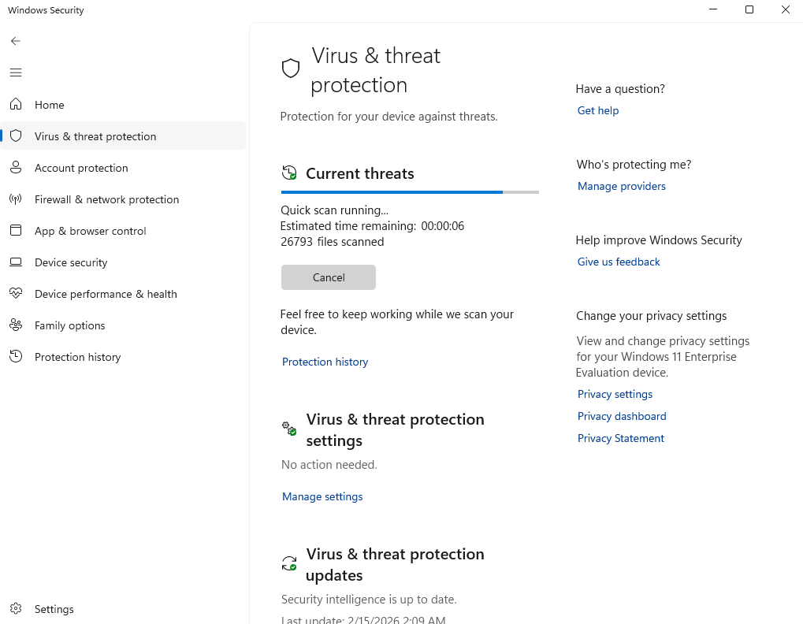Open Manage settings link
803x624 pixels.
(x=322, y=496)
